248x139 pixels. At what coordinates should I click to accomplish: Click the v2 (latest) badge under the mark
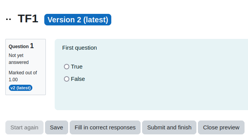pos(20,88)
